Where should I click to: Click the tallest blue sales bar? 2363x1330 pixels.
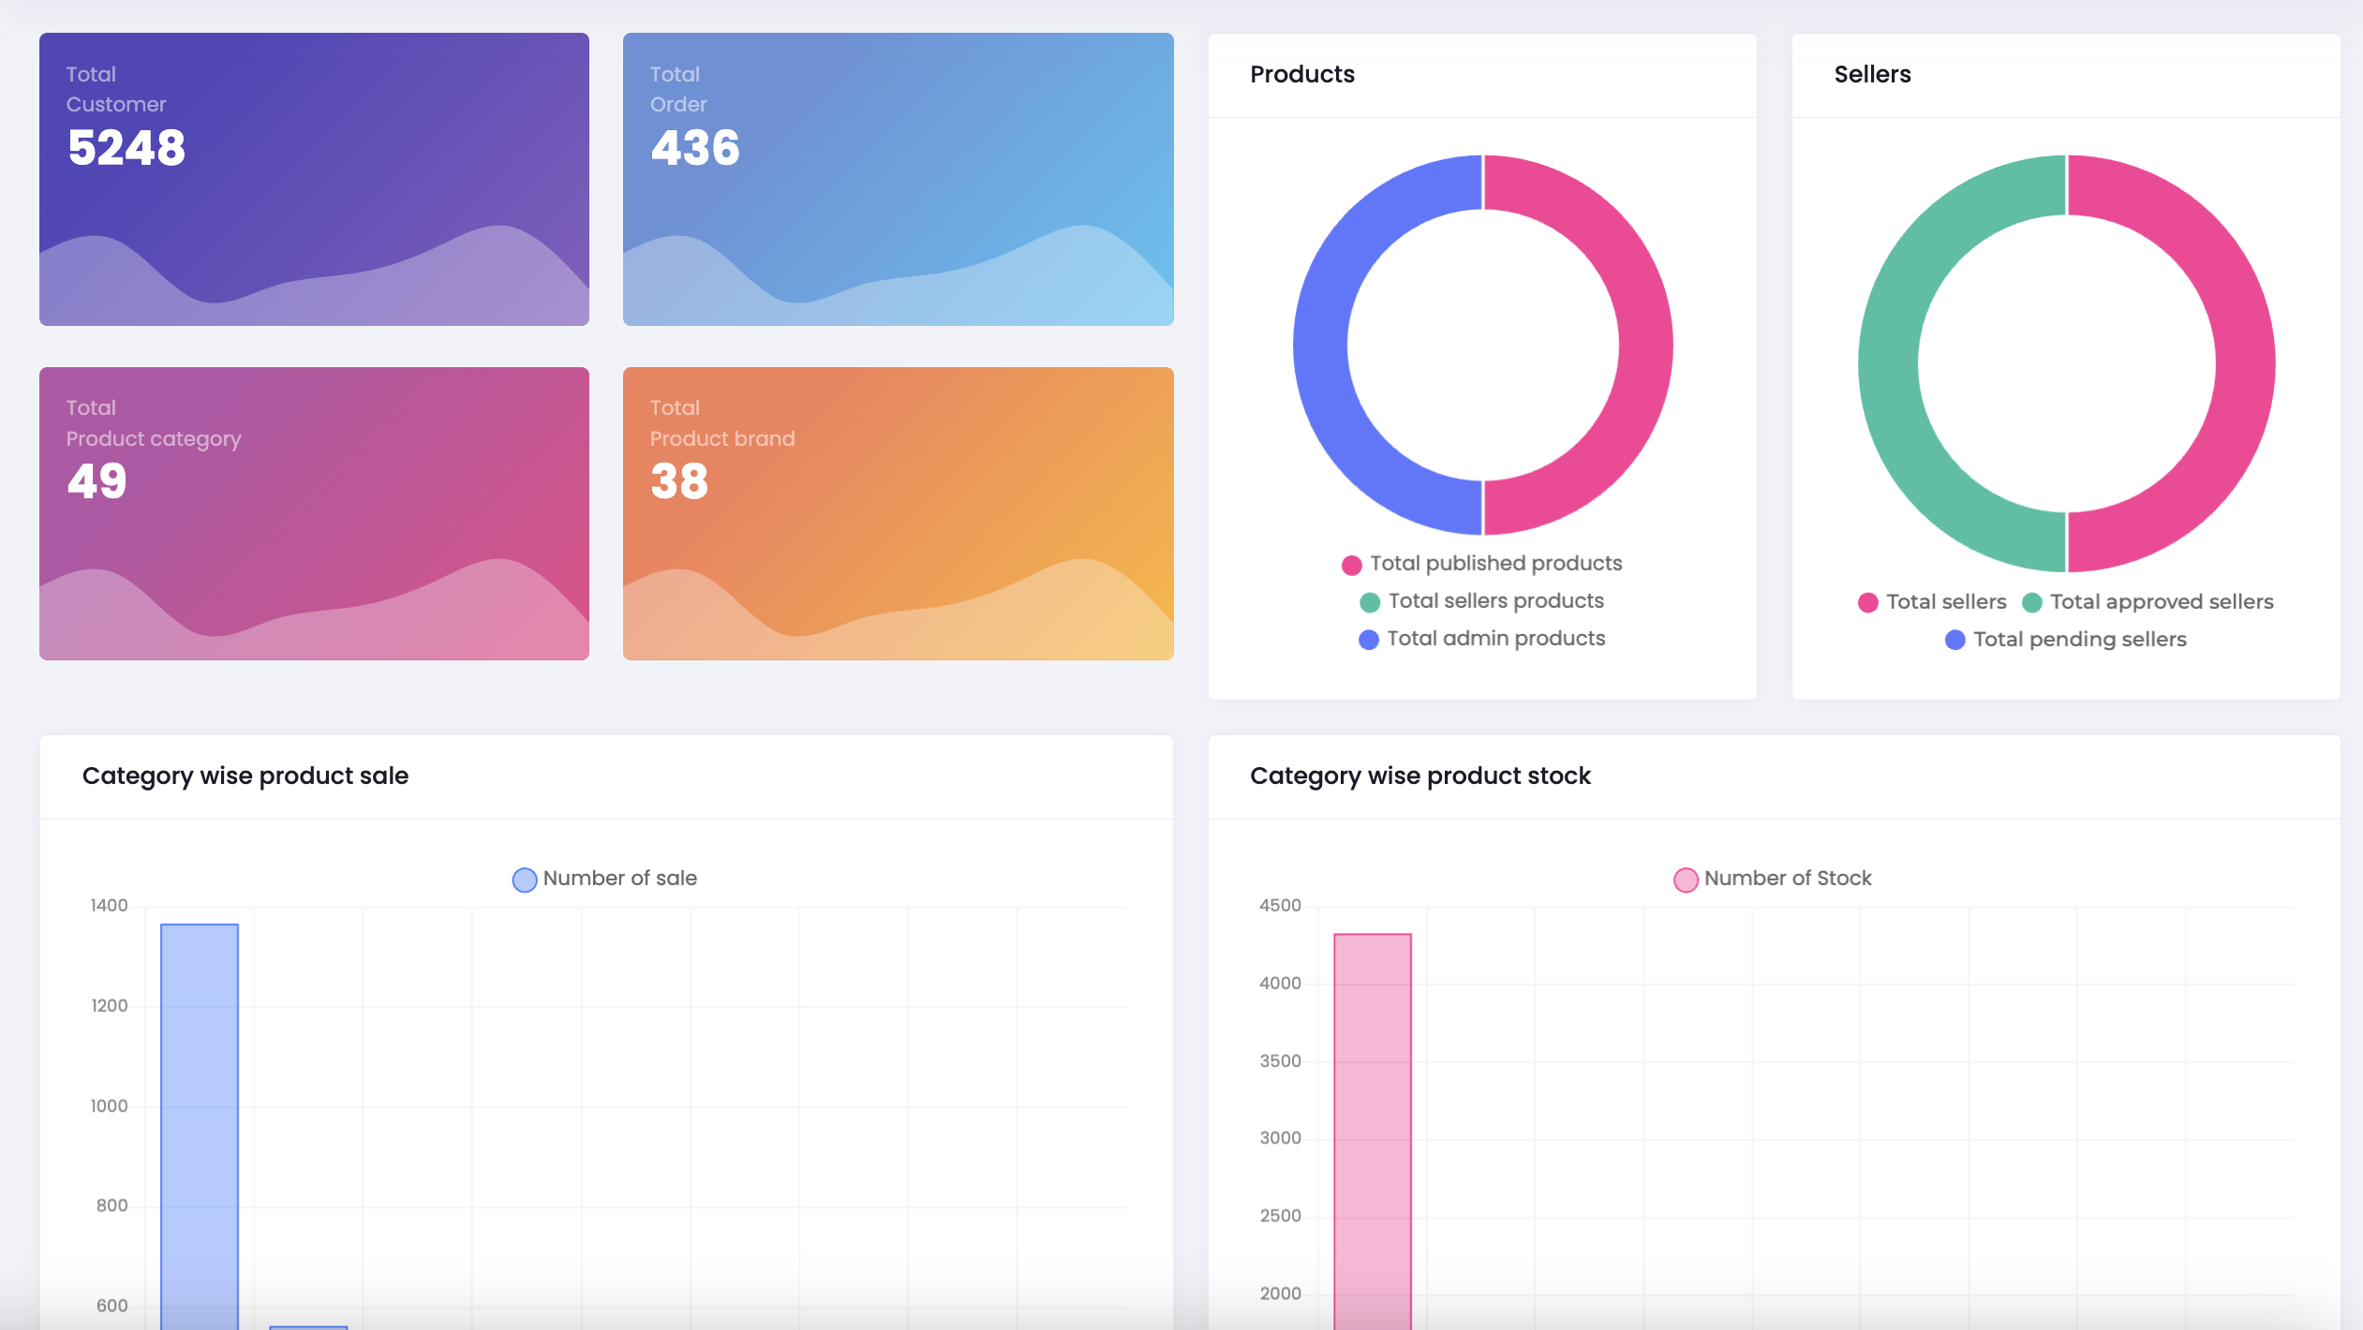click(200, 1124)
